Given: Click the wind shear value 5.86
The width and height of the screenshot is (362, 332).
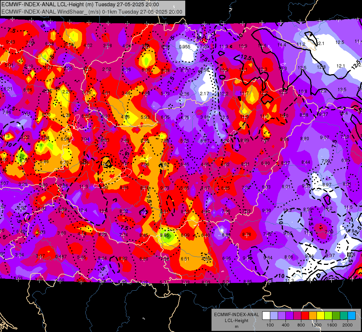Looking at the screenshot, I should tap(44, 162).
